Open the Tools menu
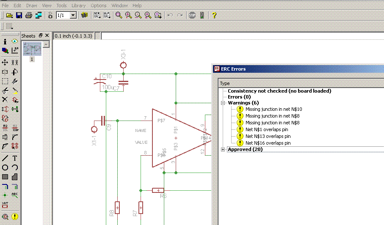 point(61,5)
